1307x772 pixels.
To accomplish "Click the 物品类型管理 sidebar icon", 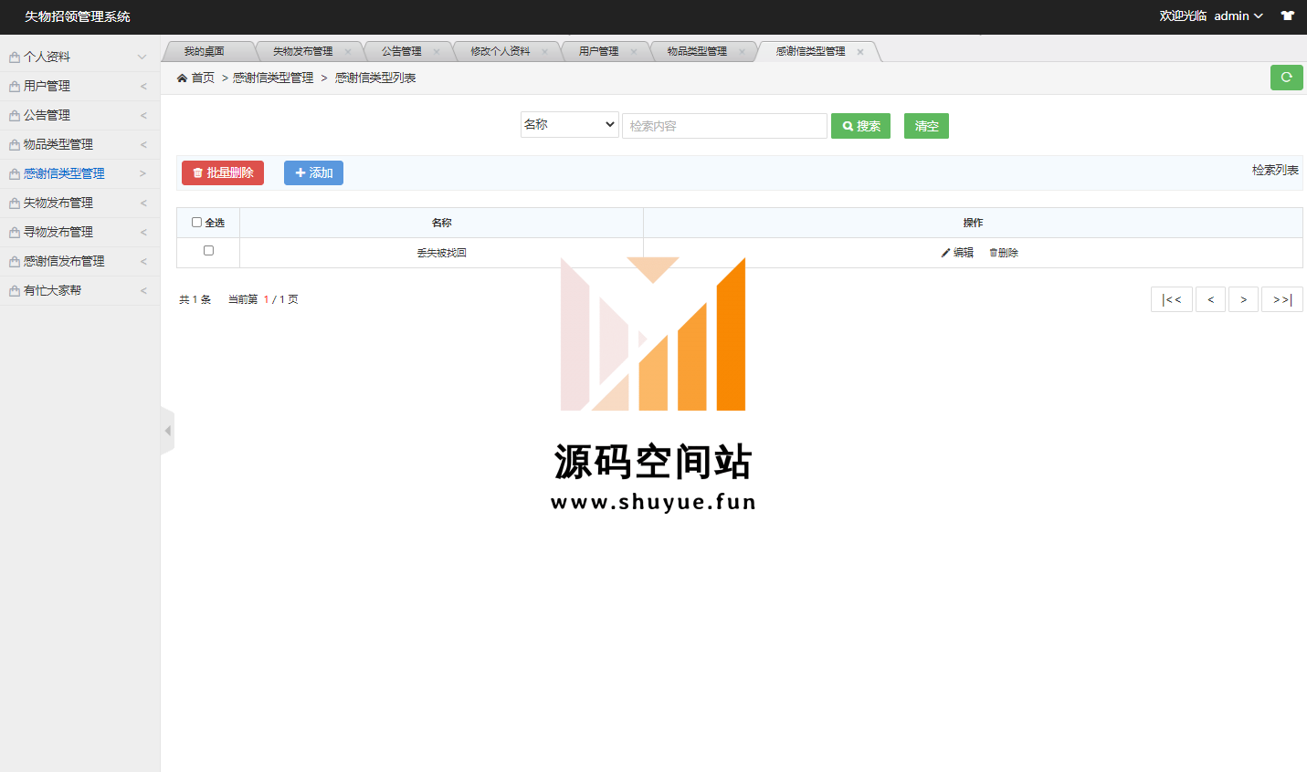I will pos(15,145).
